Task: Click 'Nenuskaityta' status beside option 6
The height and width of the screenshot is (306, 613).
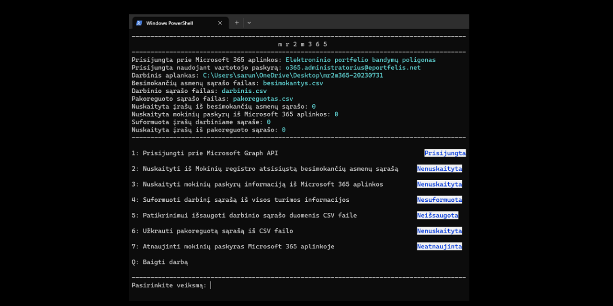Action: (439, 231)
